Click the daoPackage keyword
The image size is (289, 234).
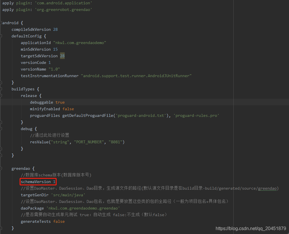(32, 208)
